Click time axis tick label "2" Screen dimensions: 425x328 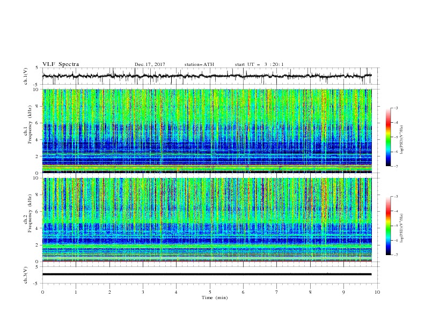(x=109, y=292)
